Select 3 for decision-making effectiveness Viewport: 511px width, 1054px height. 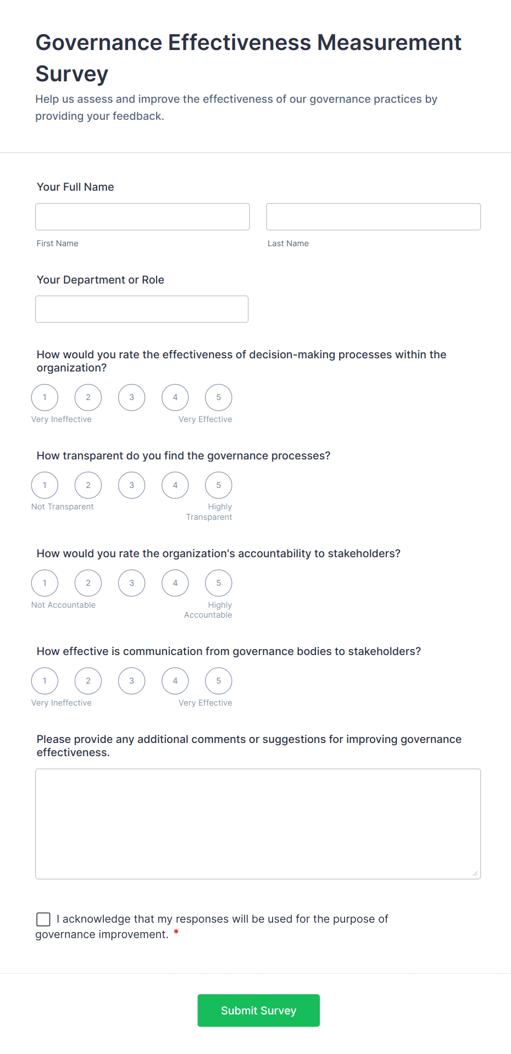coord(132,397)
